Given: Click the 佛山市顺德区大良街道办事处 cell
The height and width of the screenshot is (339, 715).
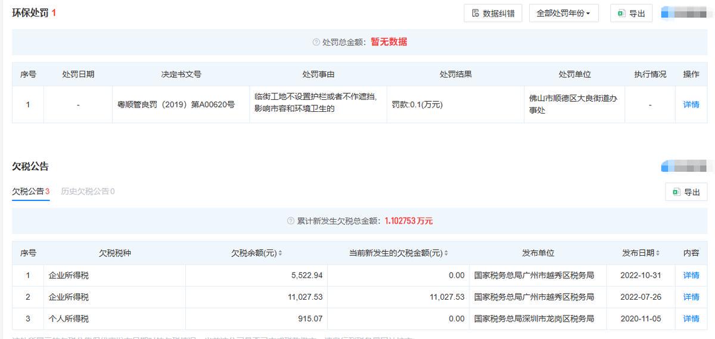Looking at the screenshot, I should coord(573,105).
